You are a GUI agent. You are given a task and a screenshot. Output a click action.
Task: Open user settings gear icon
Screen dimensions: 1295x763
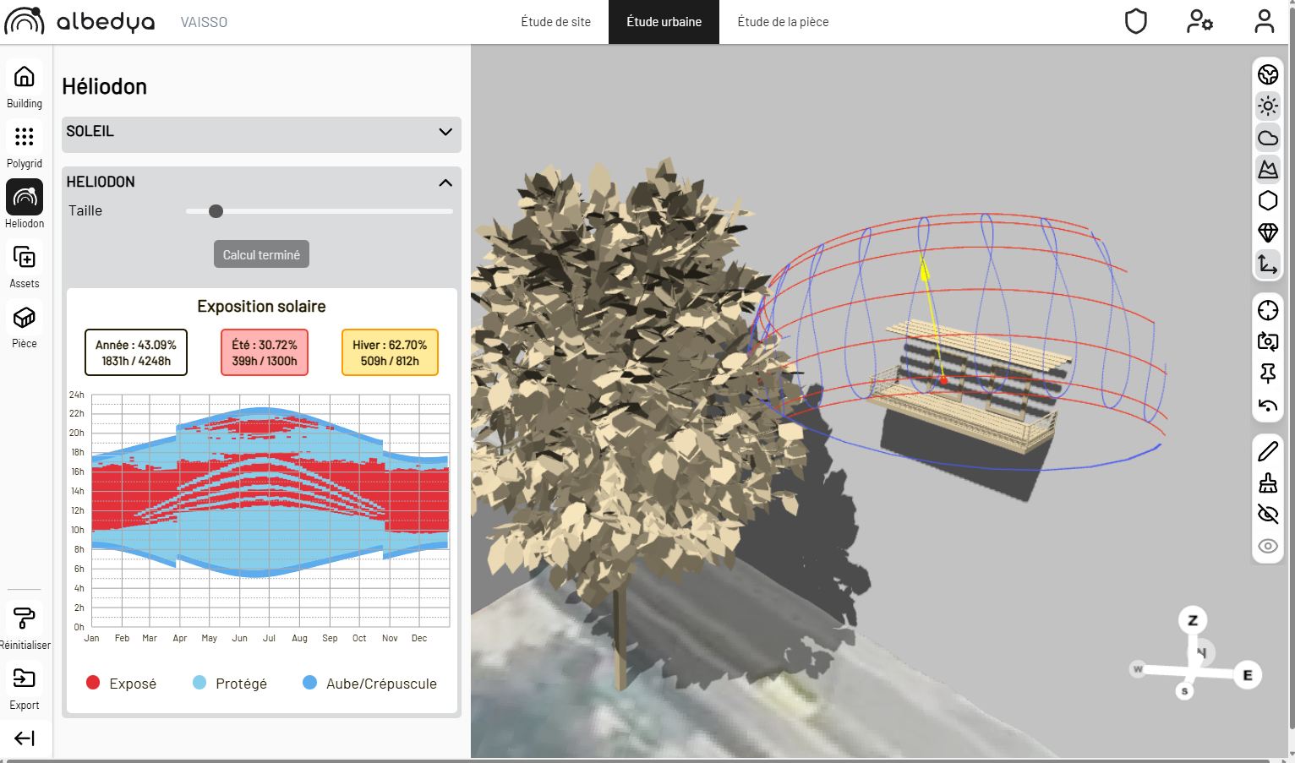coord(1199,21)
